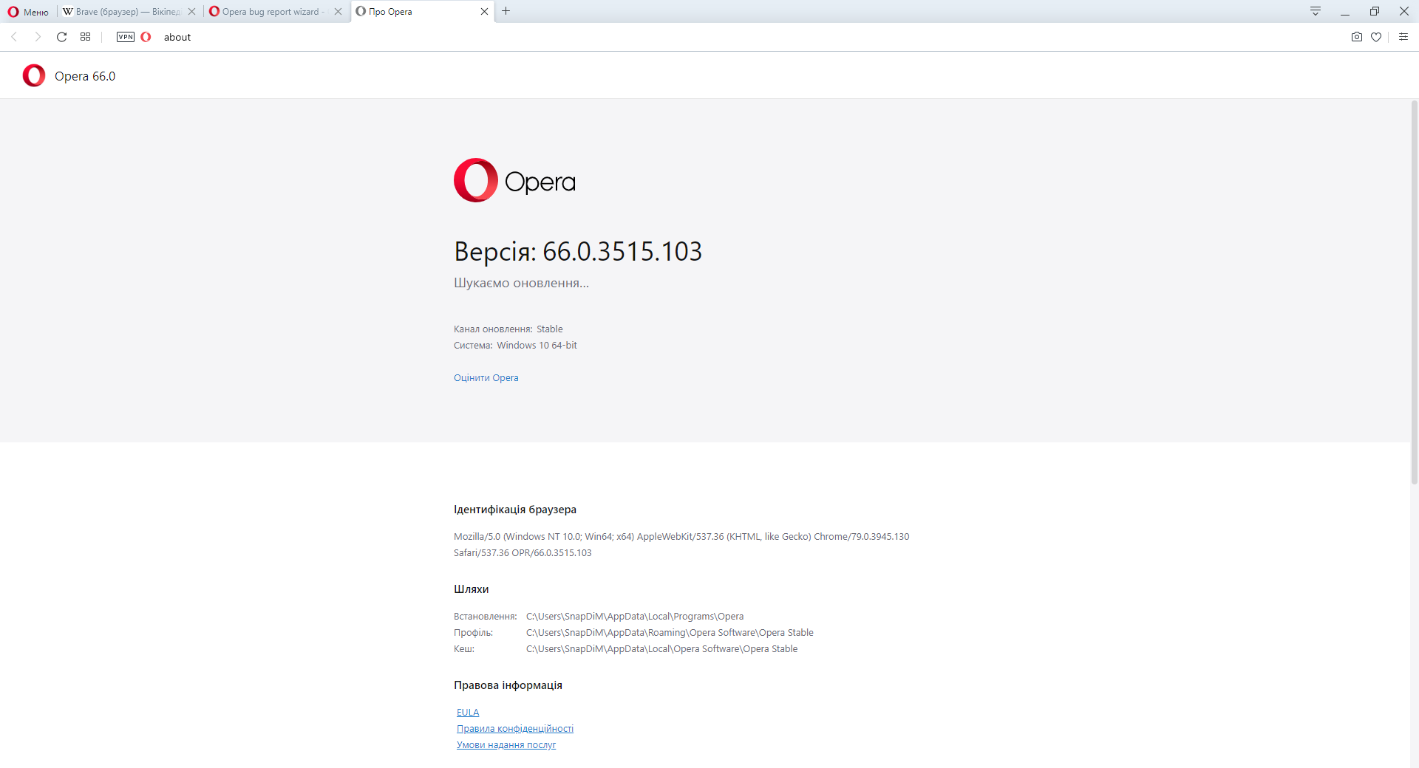Close the Brave Wikipedia tab
This screenshot has height=768, width=1419.
click(191, 12)
